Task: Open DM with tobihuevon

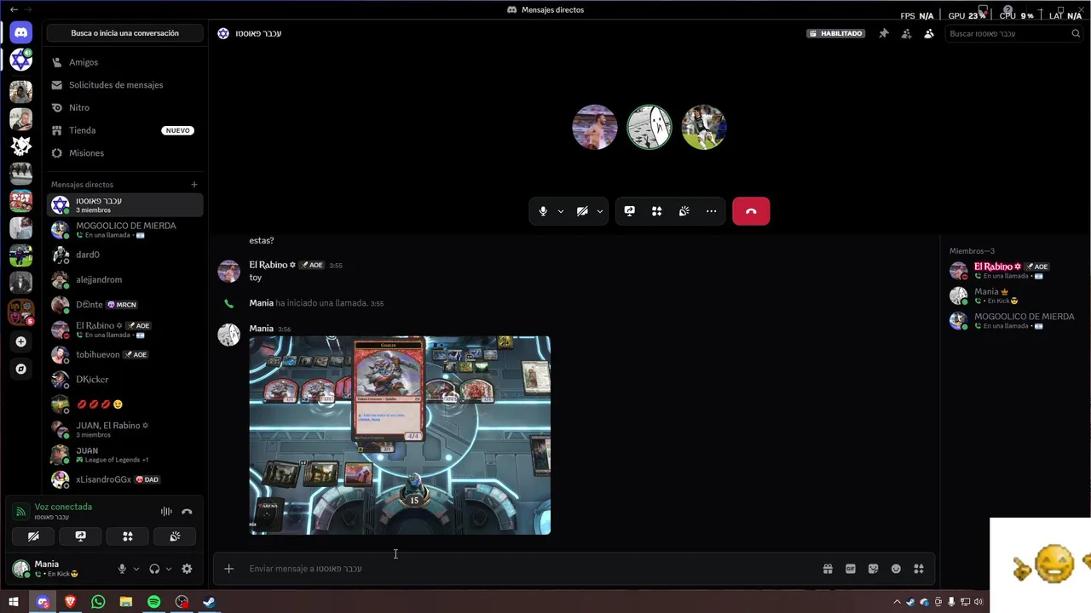Action: tap(124, 354)
